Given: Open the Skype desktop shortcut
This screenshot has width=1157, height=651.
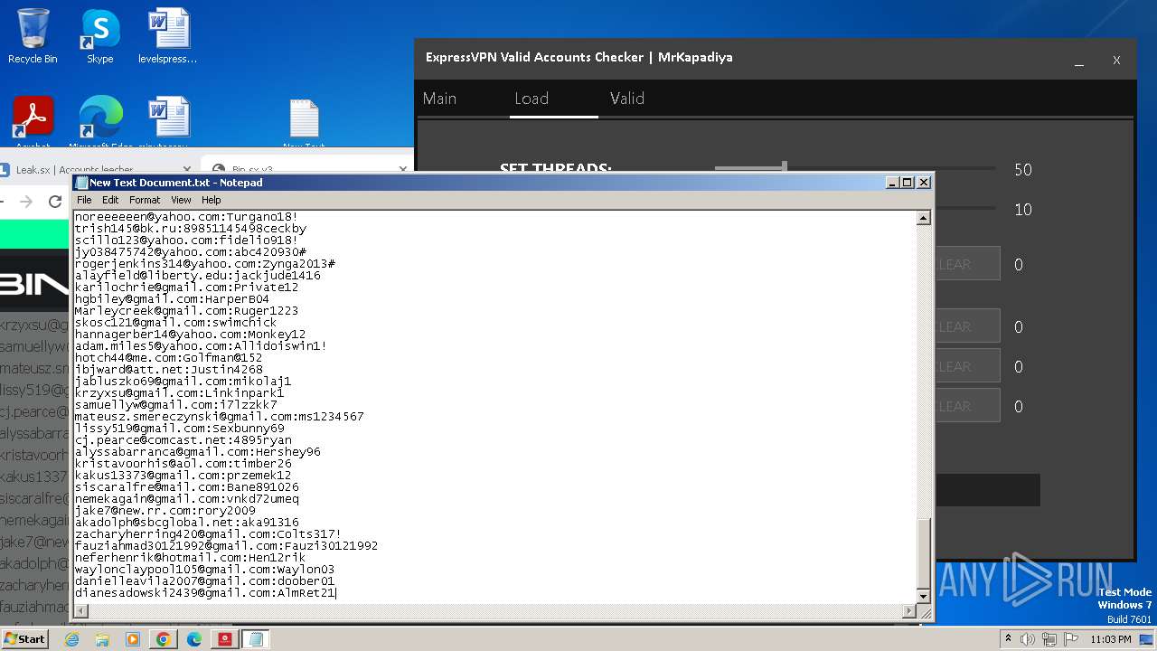Looking at the screenshot, I should (99, 36).
